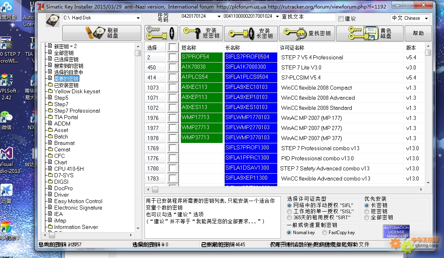Click the 版本 column header
Screen dimensions: 444x258
[414, 48]
